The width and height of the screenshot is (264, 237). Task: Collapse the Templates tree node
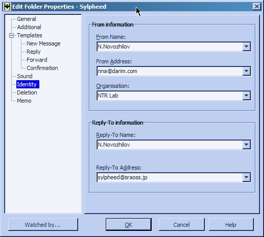pyautogui.click(x=11, y=35)
